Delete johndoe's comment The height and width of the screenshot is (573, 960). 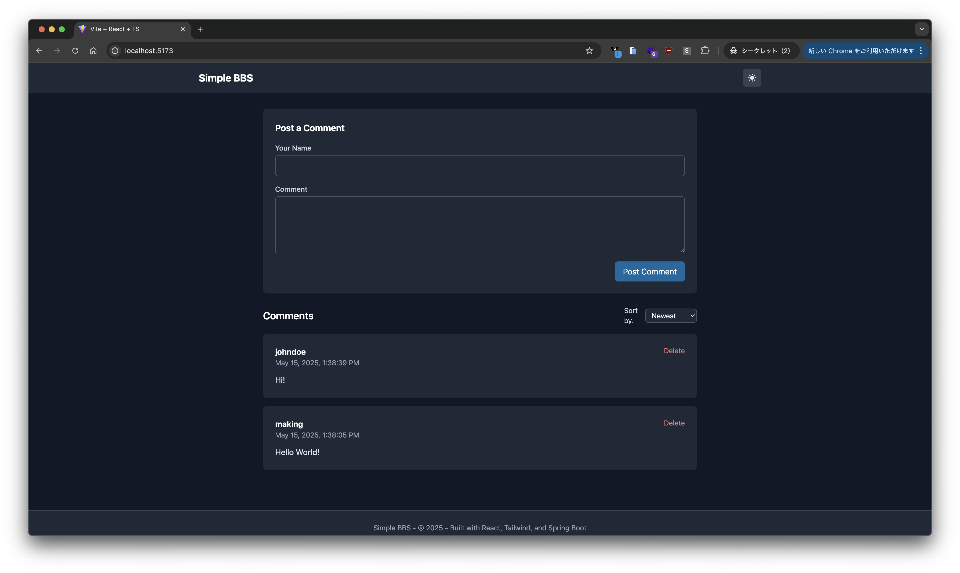pyautogui.click(x=674, y=350)
